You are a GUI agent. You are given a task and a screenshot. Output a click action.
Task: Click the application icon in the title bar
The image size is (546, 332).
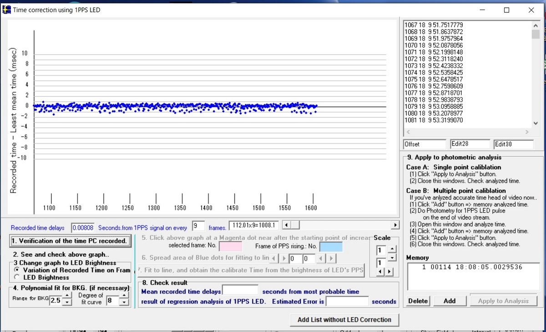click(6, 10)
